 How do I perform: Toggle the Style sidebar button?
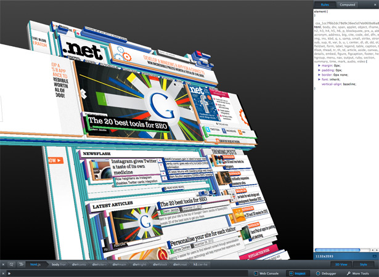[364, 265]
